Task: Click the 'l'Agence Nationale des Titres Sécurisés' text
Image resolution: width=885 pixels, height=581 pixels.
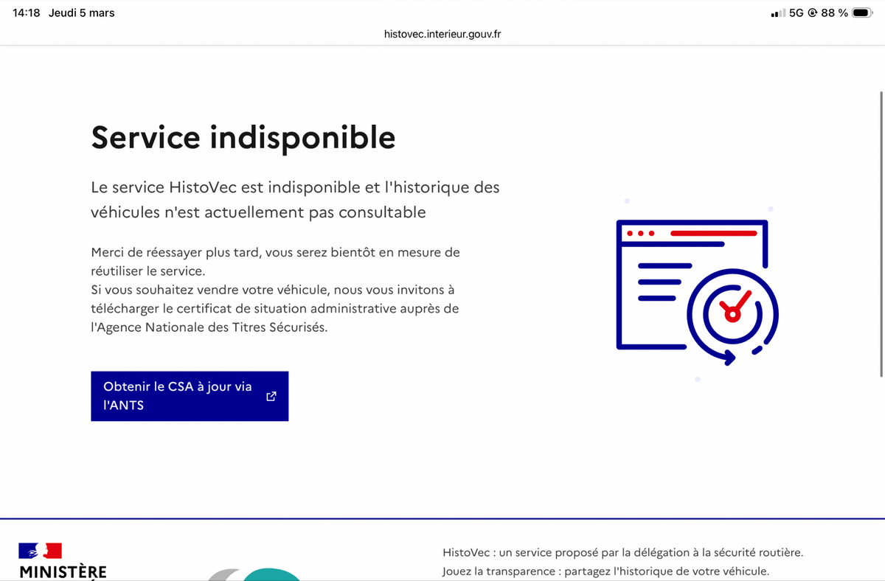Action: (209, 327)
